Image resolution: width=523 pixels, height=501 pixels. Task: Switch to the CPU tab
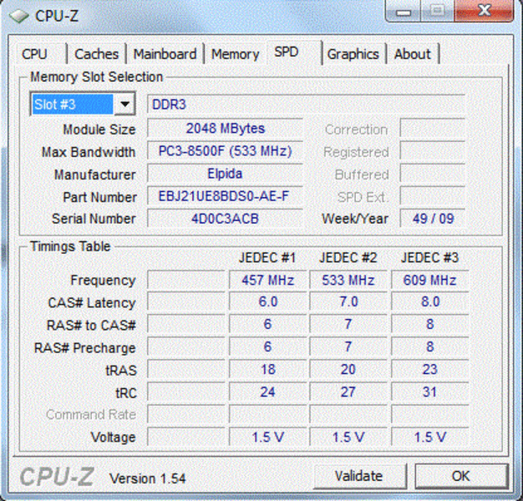[x=35, y=54]
